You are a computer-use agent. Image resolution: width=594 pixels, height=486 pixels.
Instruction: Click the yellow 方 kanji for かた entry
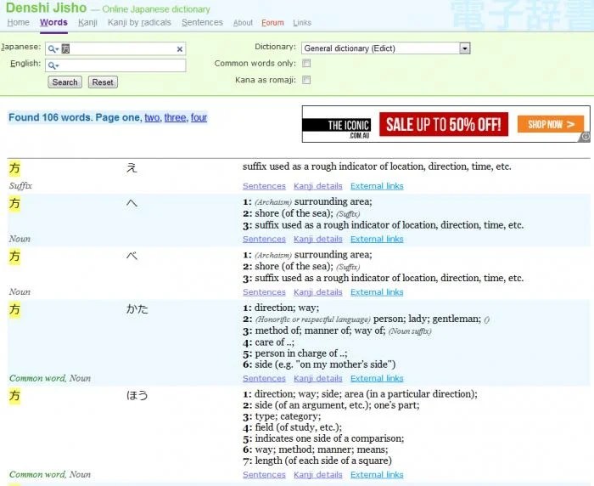tap(14, 309)
